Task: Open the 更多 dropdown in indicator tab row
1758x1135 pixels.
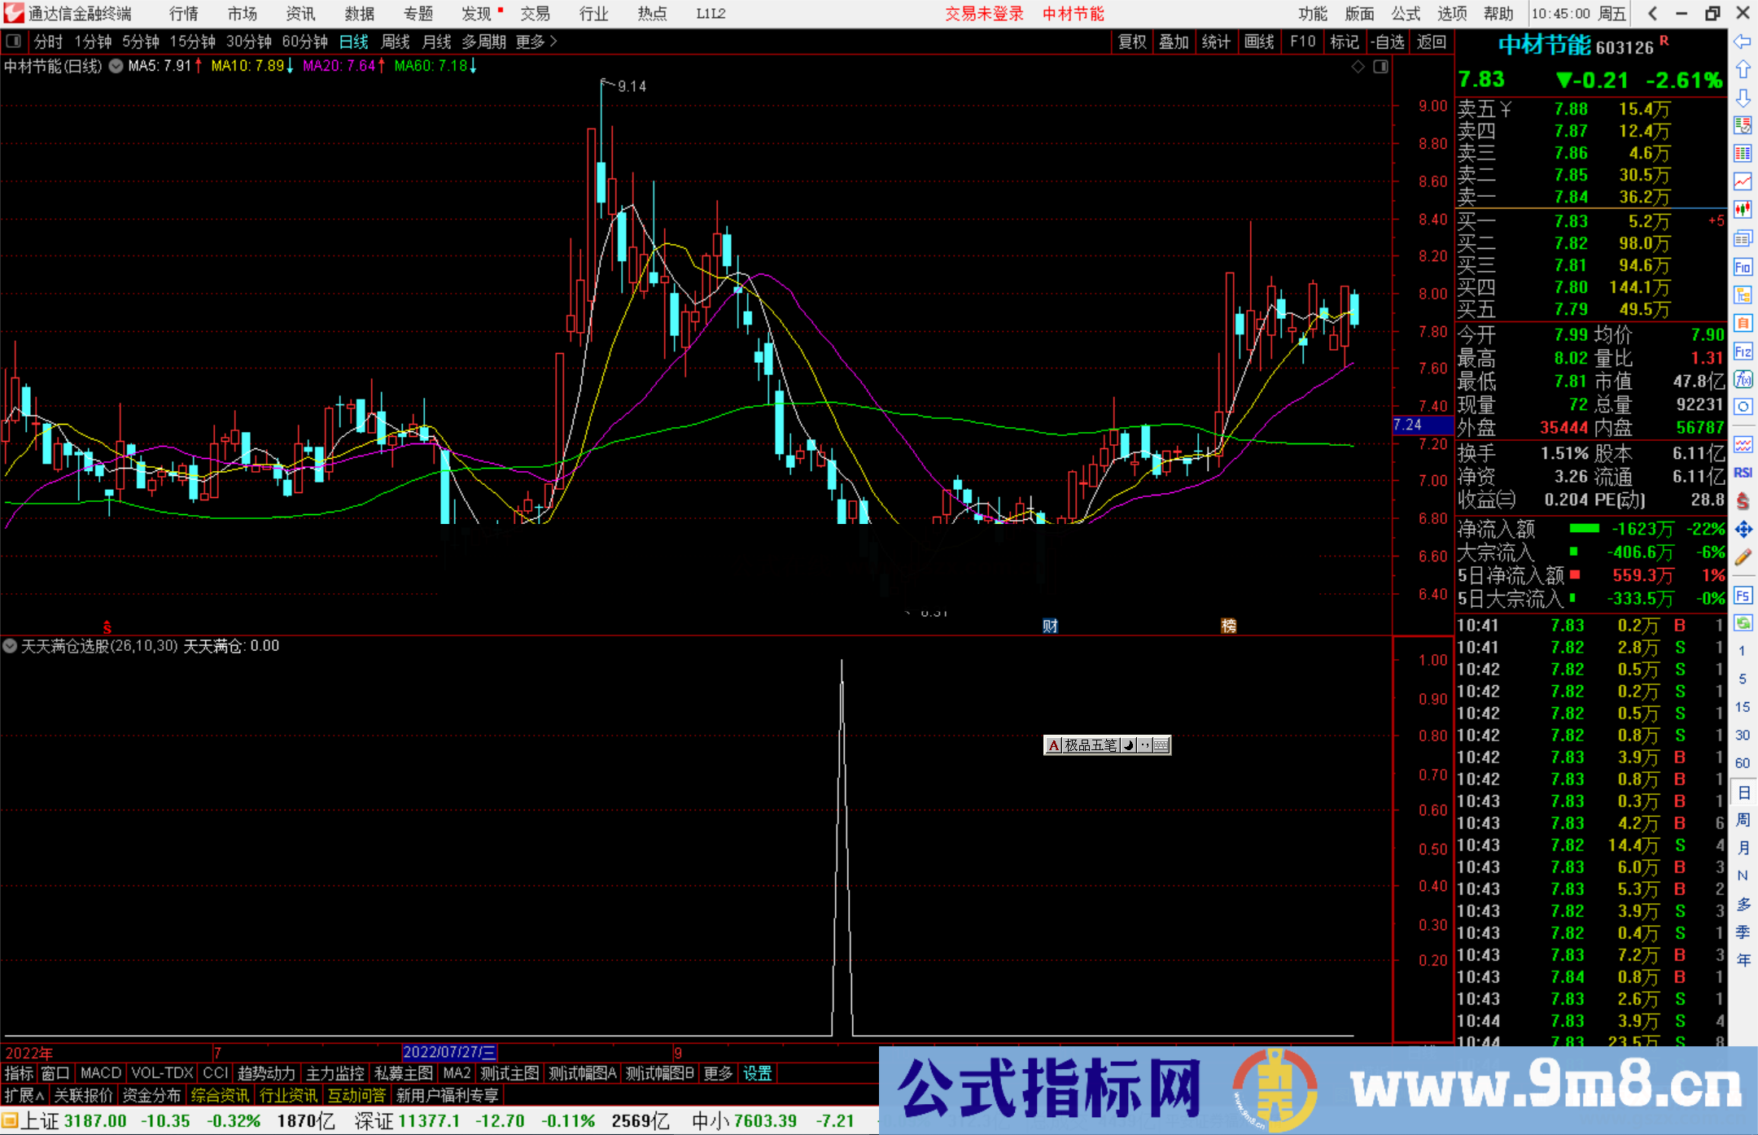Action: [717, 1073]
